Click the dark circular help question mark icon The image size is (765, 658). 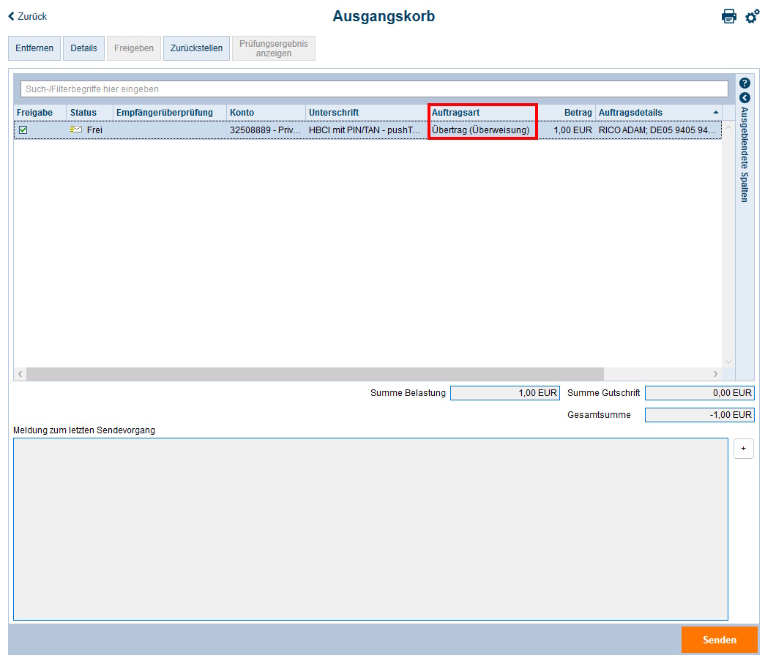coord(744,83)
